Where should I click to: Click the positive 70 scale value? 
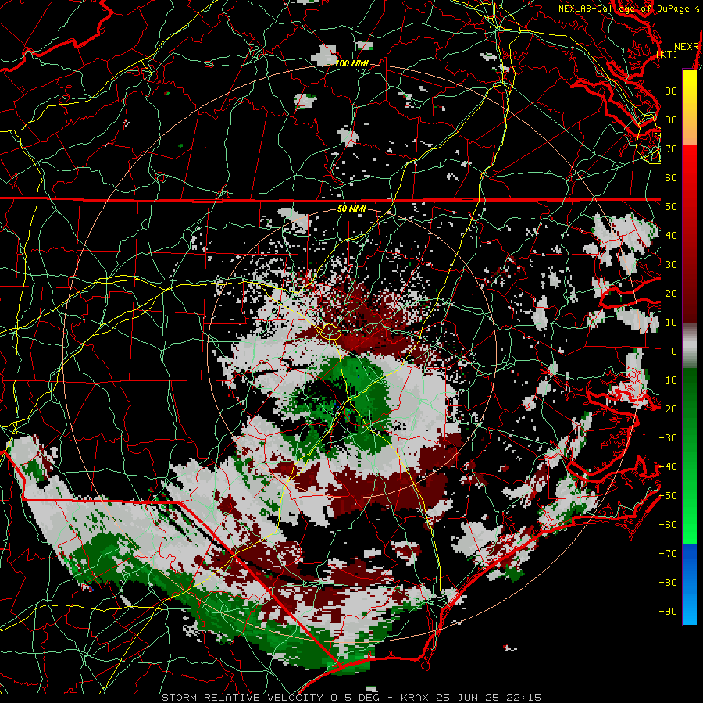671,149
